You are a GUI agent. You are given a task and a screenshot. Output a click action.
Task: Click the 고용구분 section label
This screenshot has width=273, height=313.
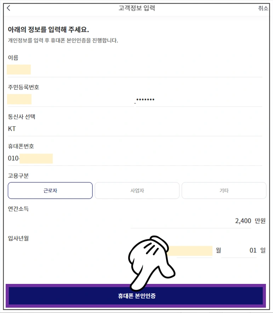tap(18, 175)
